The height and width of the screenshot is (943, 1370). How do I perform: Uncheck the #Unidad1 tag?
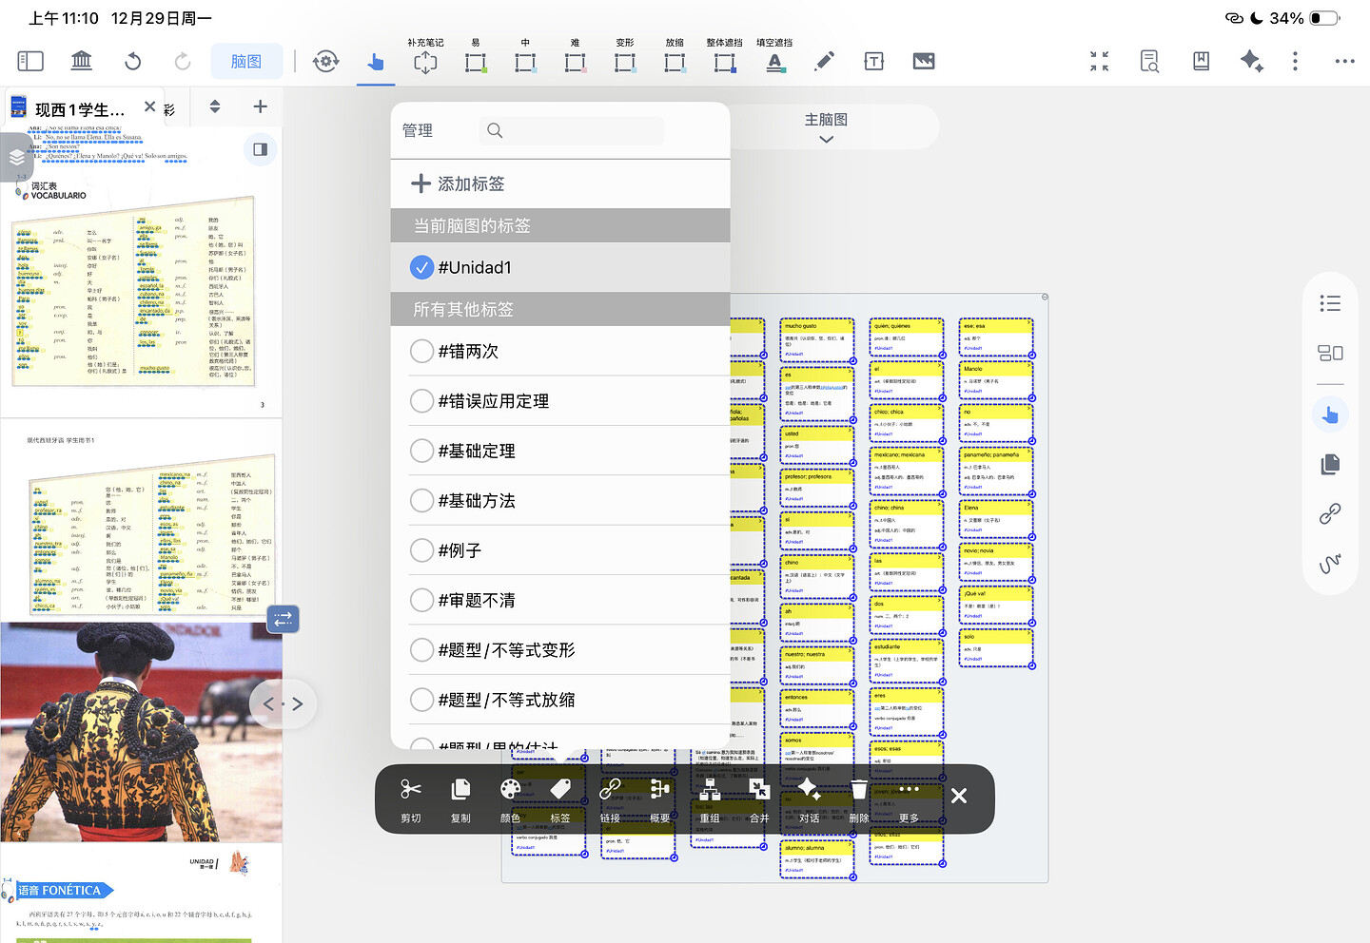pyautogui.click(x=422, y=268)
